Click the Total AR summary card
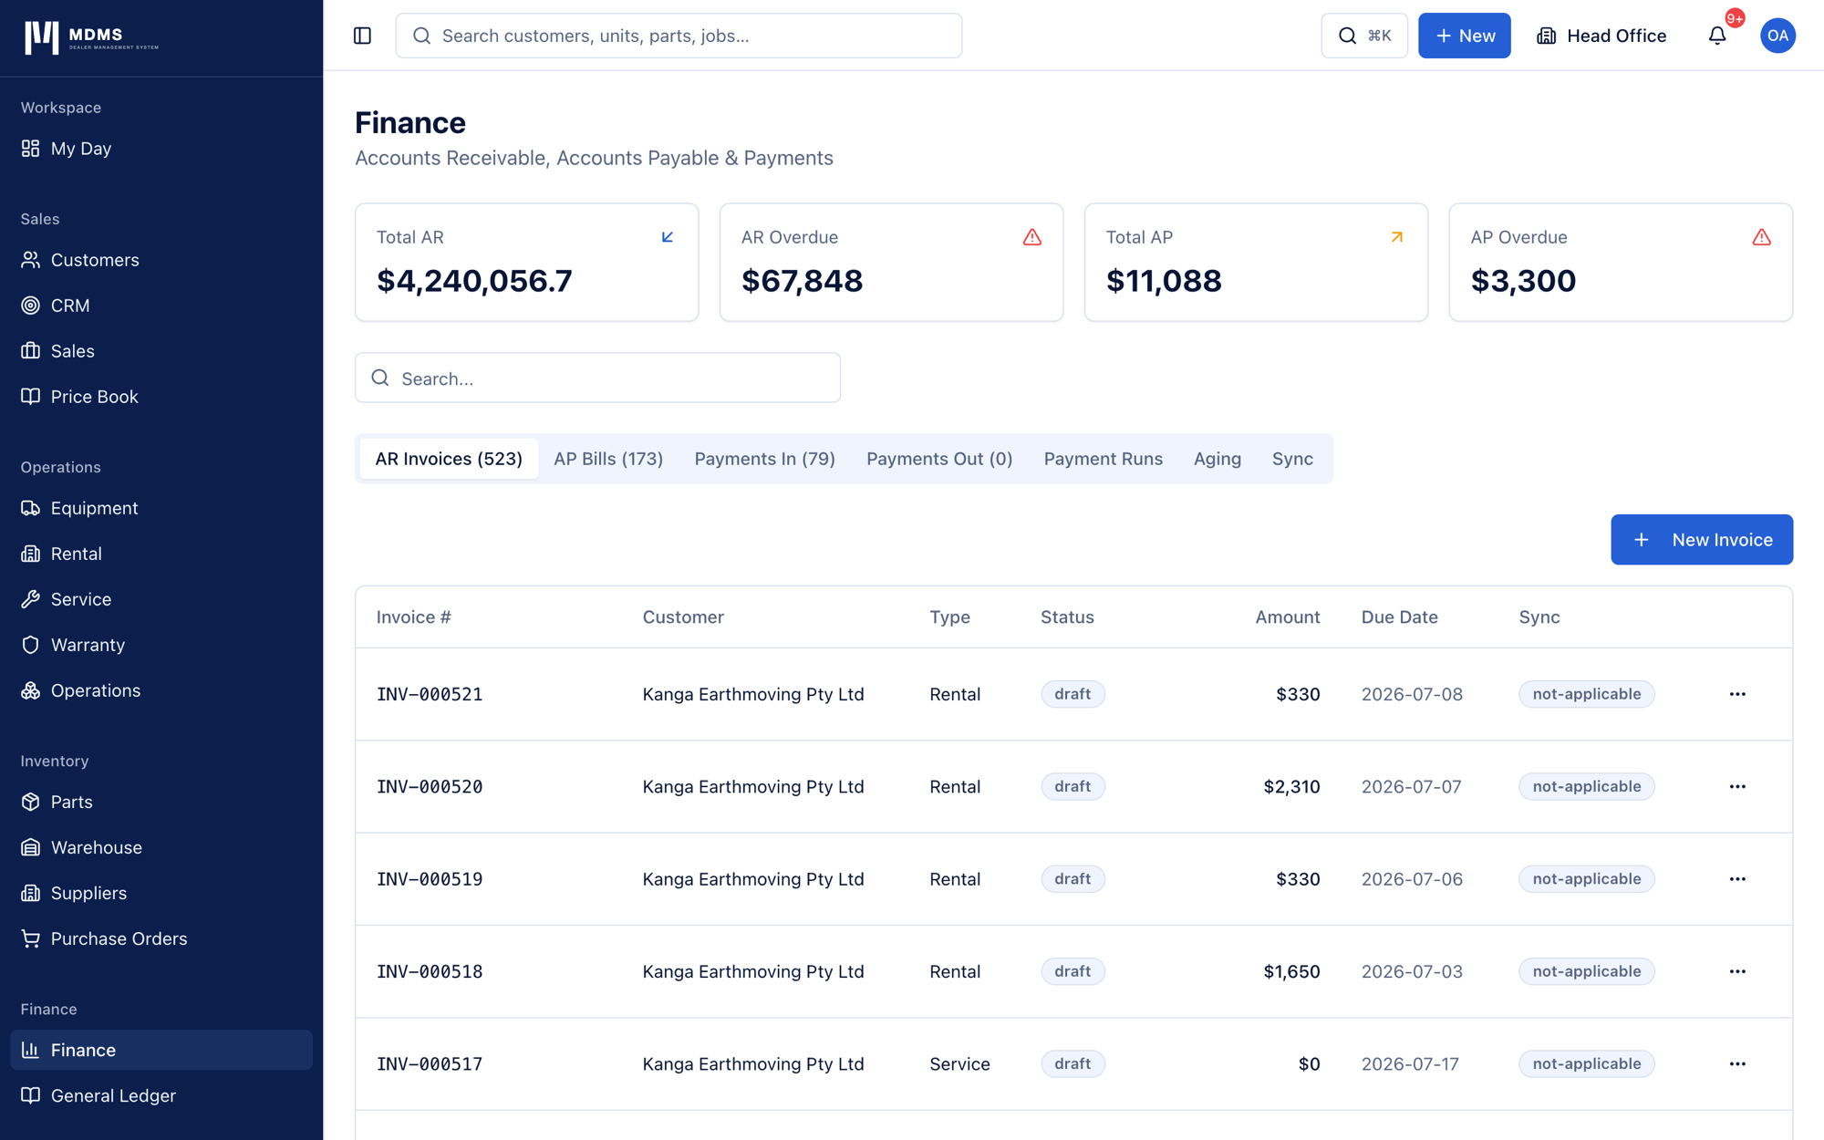The height and width of the screenshot is (1140, 1824). [x=527, y=262]
